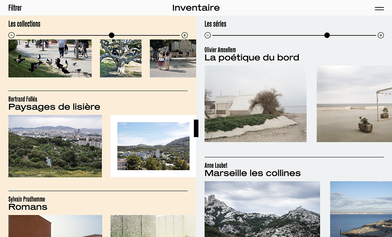Image resolution: width=392 pixels, height=237 pixels.
Task: Open the Romans collection by Sylvain Prudhomme
Action: pos(28,207)
